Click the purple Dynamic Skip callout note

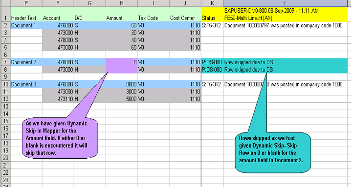60,138
